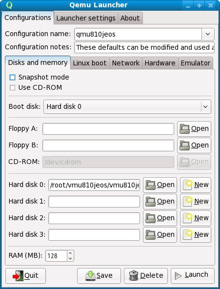
Task: Click the Floppy B path field
Action: [108, 145]
